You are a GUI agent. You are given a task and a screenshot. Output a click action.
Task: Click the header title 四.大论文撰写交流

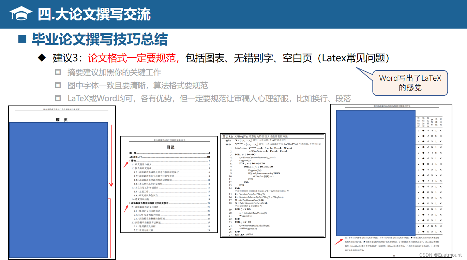point(94,14)
